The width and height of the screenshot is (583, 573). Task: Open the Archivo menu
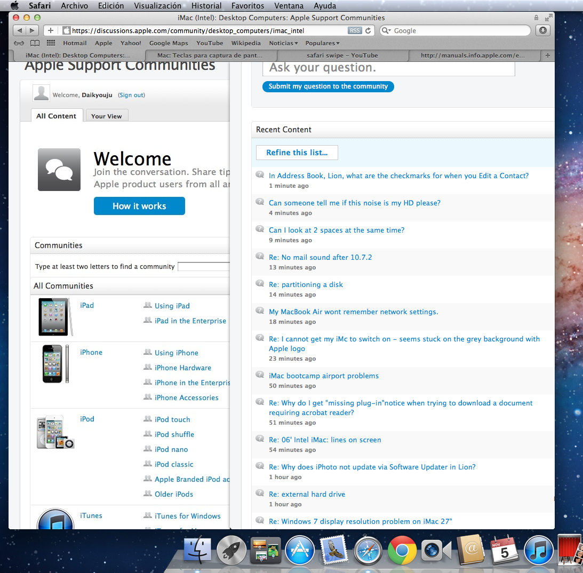pyautogui.click(x=74, y=5)
